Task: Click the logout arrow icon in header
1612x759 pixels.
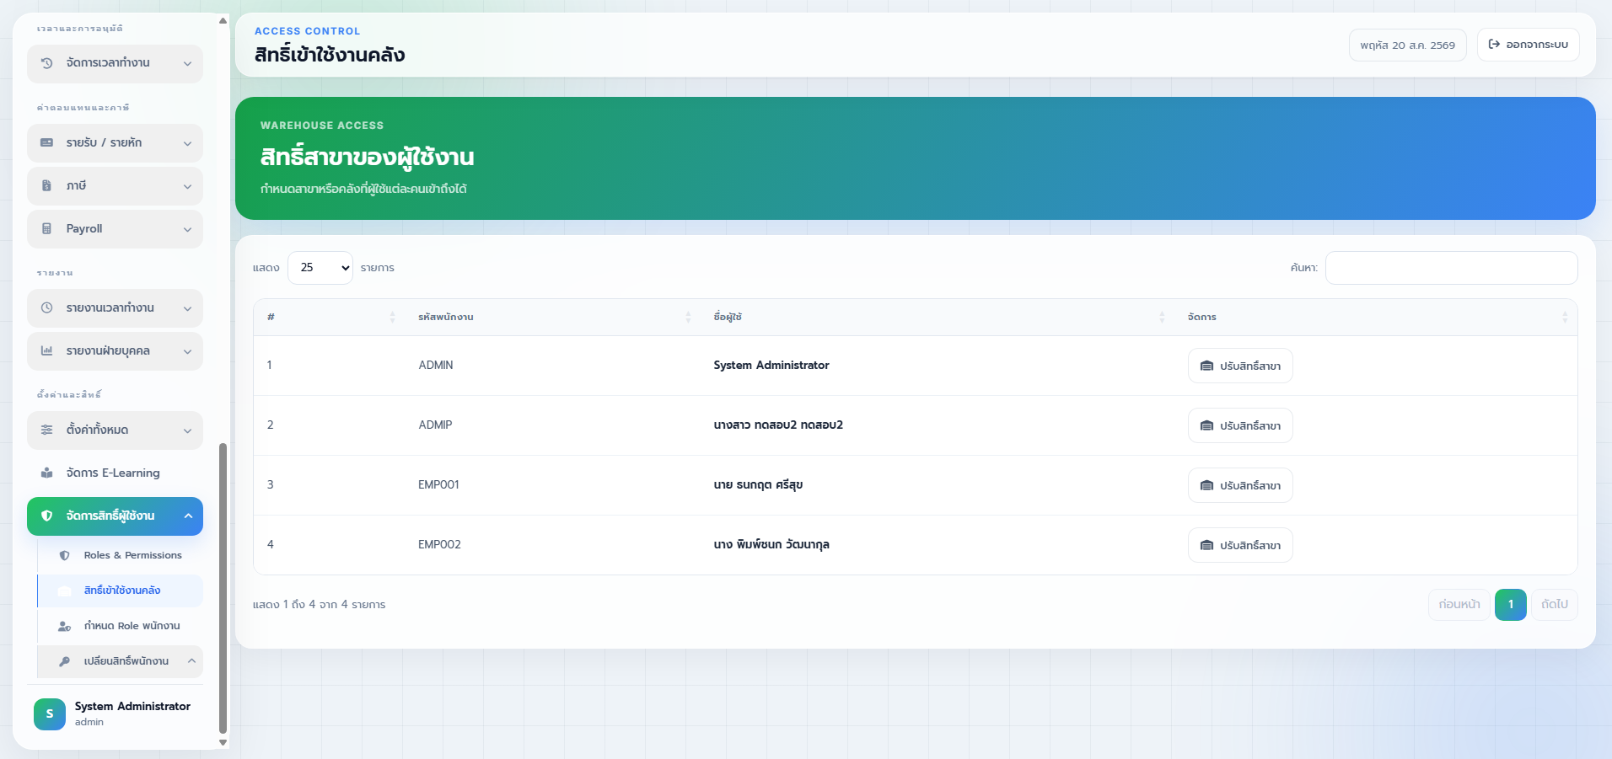Action: click(x=1494, y=45)
